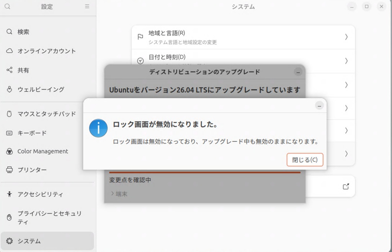Image resolution: width=392 pixels, height=252 pixels.
Task: Minimize the lock screen info dialog
Action: tap(319, 106)
